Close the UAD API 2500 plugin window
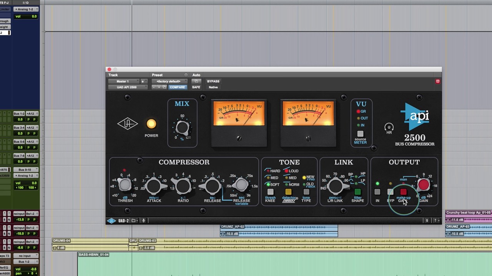 [x=109, y=69]
